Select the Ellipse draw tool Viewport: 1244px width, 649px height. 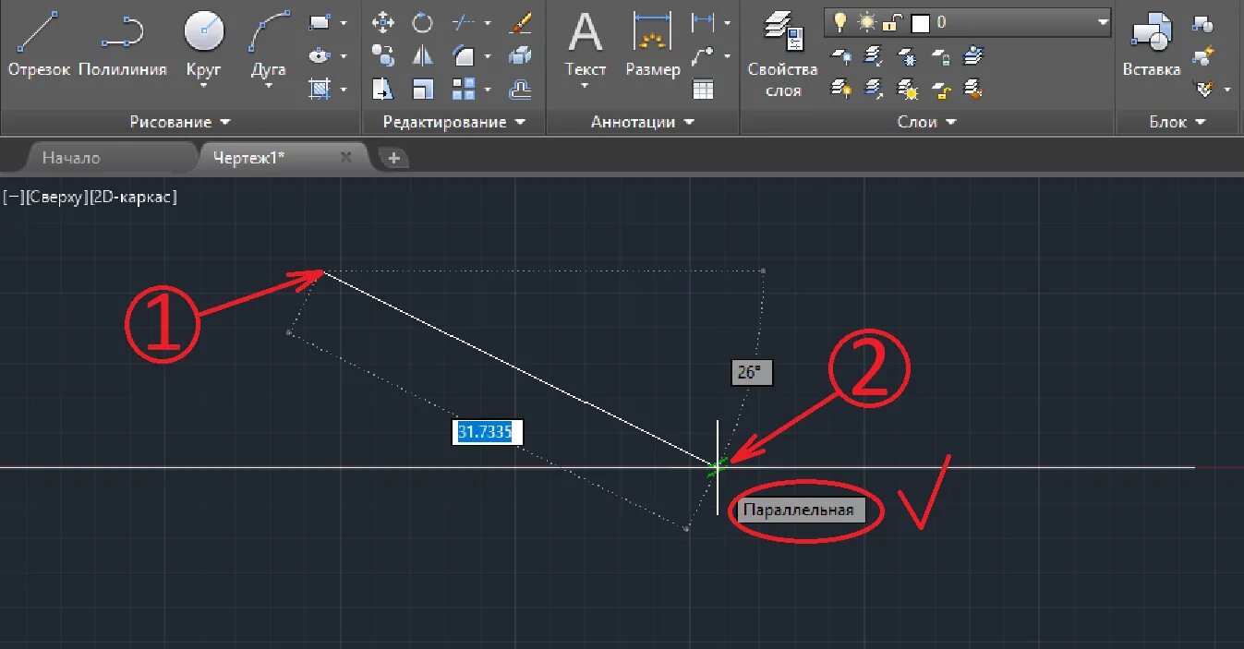pyautogui.click(x=320, y=55)
